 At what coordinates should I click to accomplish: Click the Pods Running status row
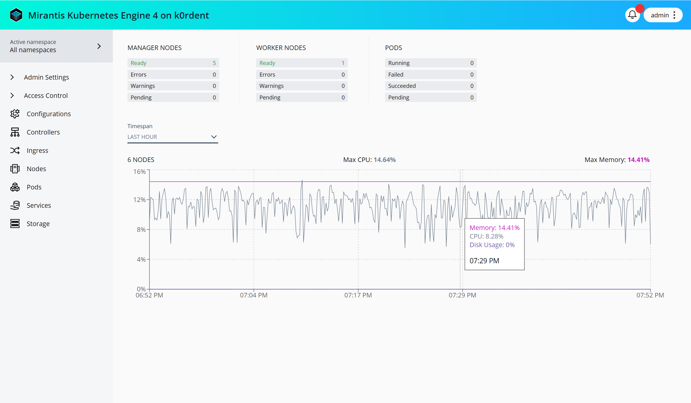[430, 63]
